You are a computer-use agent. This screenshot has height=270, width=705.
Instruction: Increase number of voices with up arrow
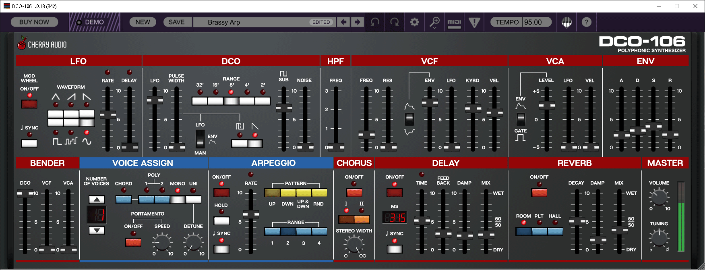point(97,199)
